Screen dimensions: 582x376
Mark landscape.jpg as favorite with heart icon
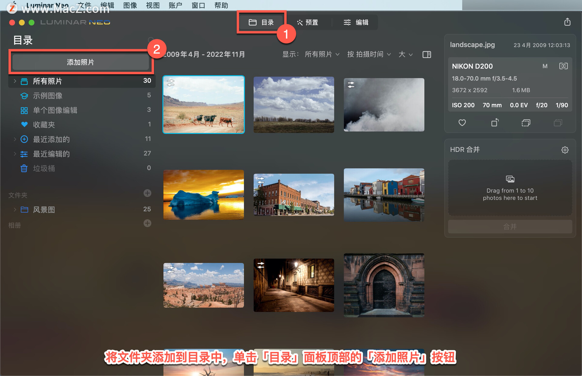[462, 123]
